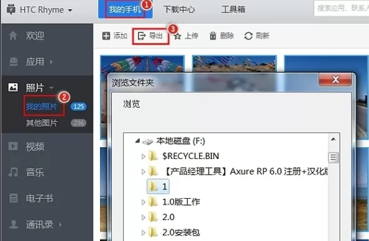Select 我的照片 under 照片

coord(42,106)
